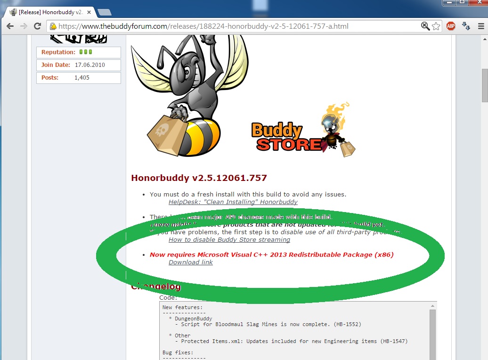Screen dimensions: 488x360
Task: Click the Honorbuddy bee mascot image
Action: pos(189,95)
